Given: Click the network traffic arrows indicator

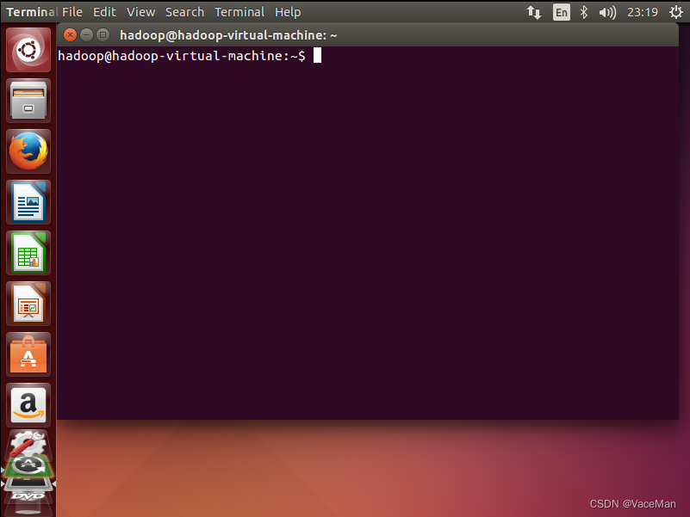Looking at the screenshot, I should coord(534,12).
